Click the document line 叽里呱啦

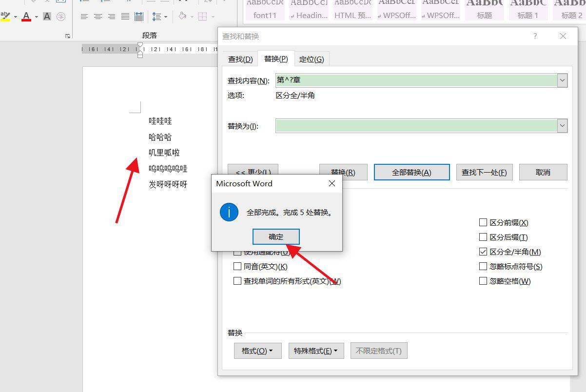(x=164, y=153)
